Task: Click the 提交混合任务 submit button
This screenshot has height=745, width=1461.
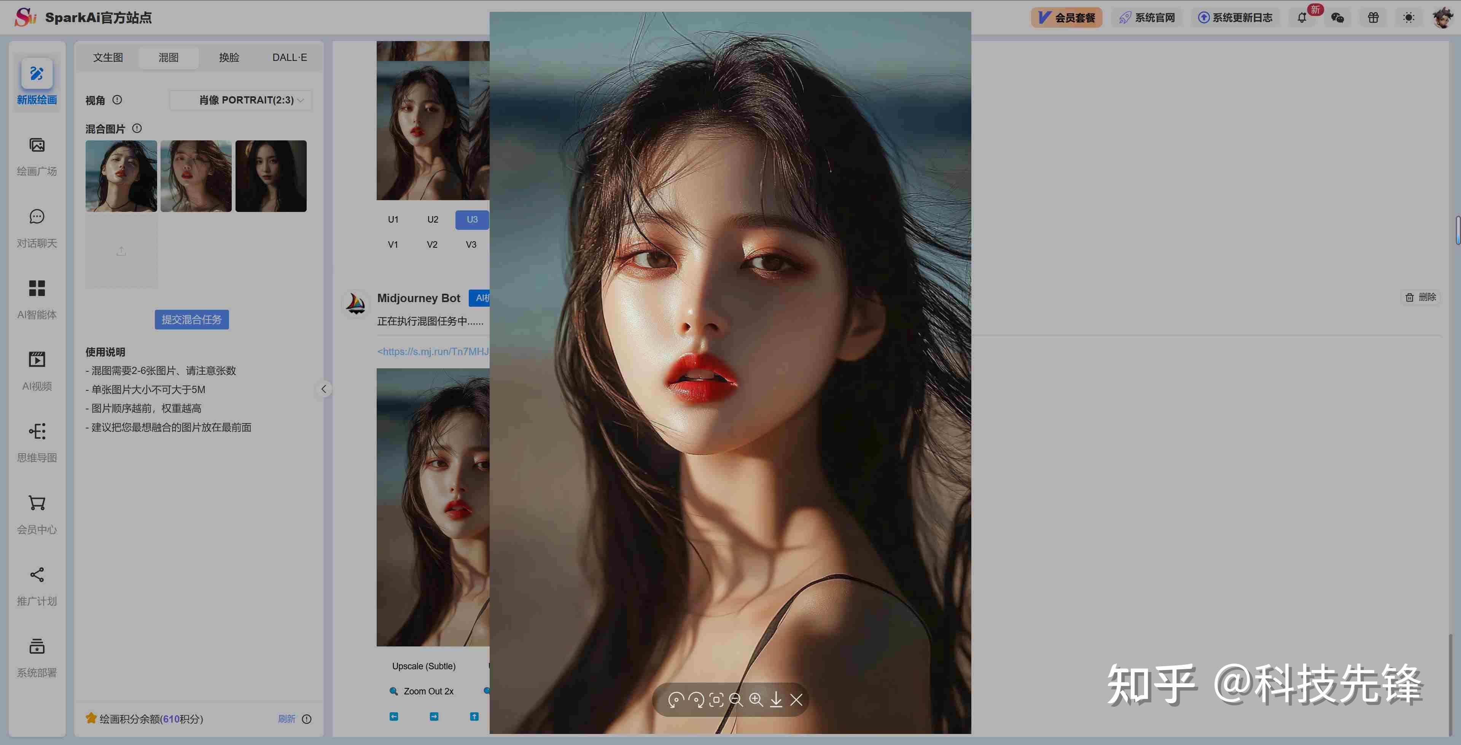Action: click(192, 320)
